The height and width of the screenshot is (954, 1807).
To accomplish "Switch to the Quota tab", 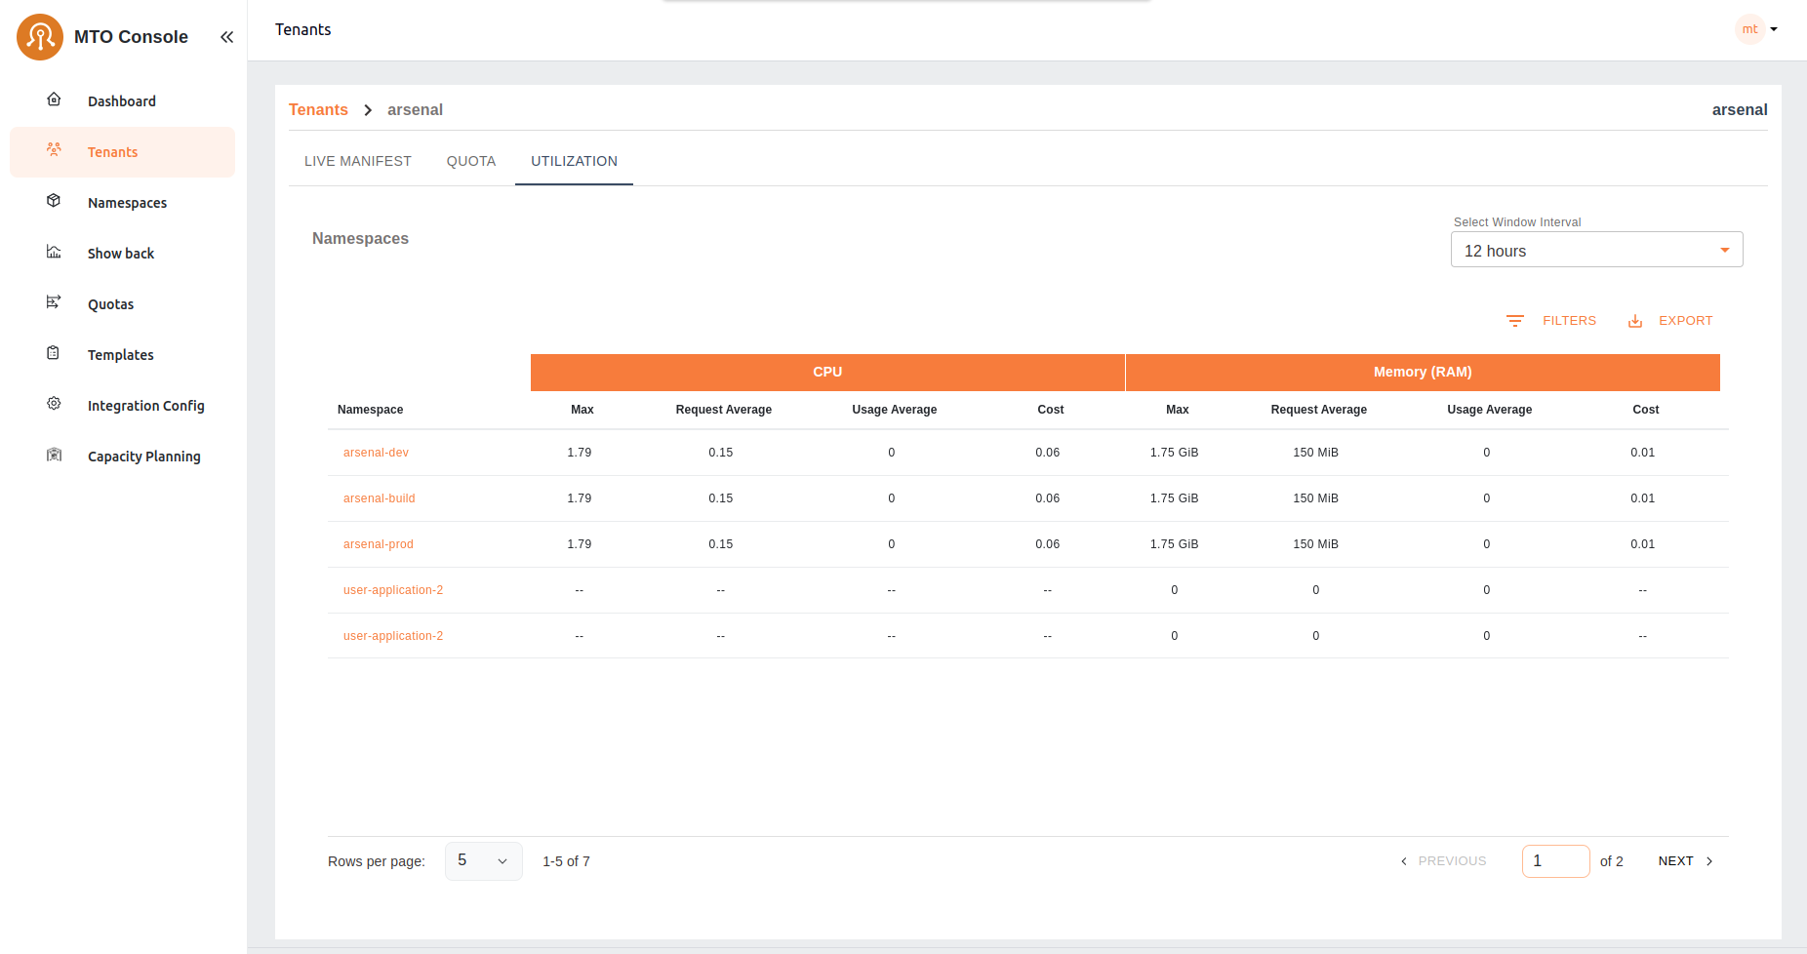I will [x=470, y=161].
